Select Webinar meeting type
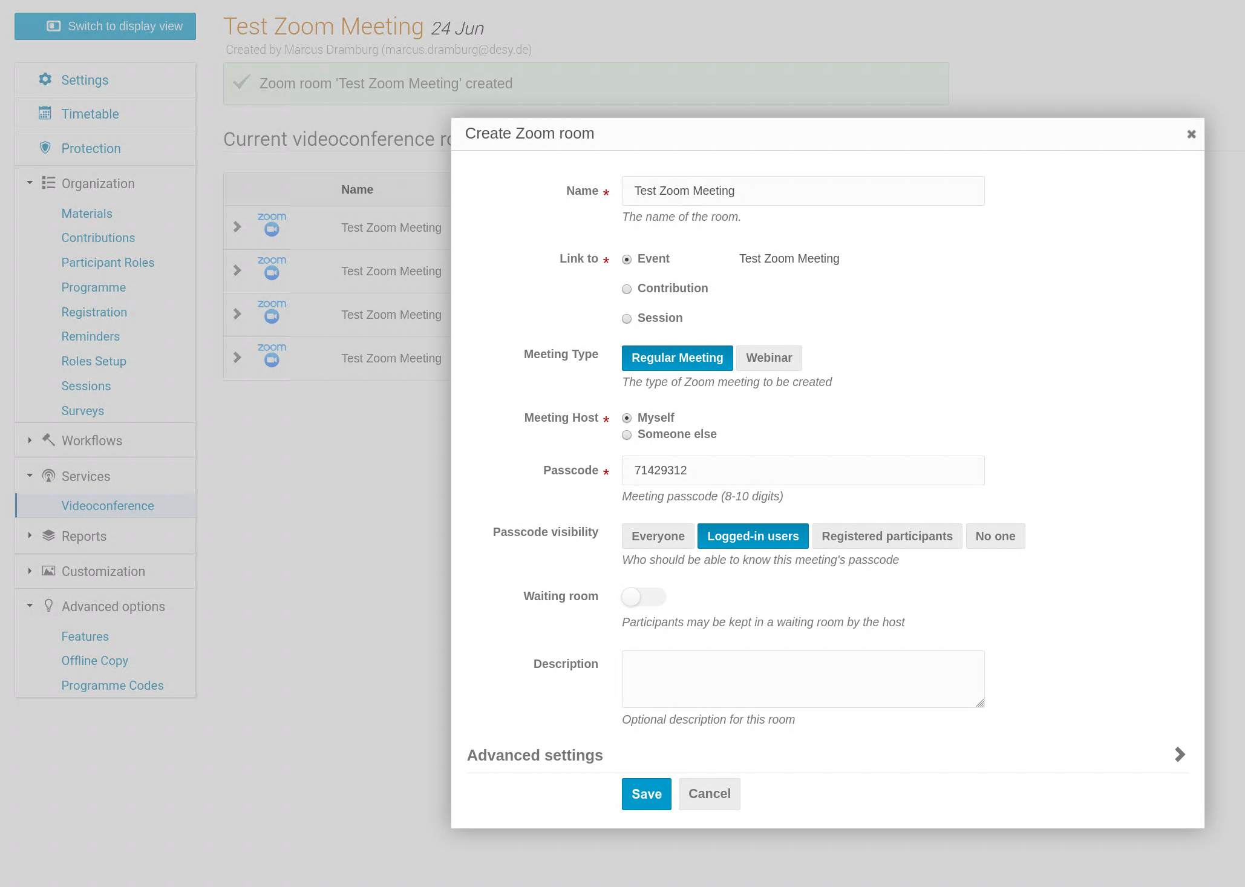The width and height of the screenshot is (1245, 887). point(769,358)
